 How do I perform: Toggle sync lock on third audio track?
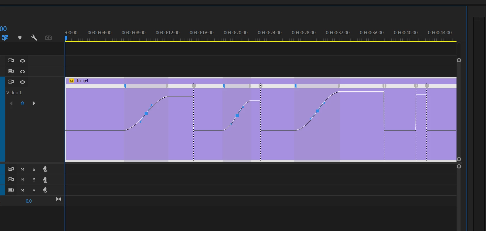tap(11, 190)
